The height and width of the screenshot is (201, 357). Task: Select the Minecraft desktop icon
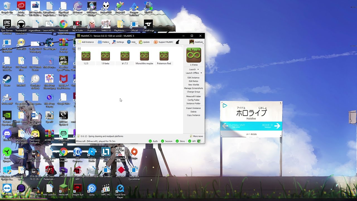click(x=63, y=190)
